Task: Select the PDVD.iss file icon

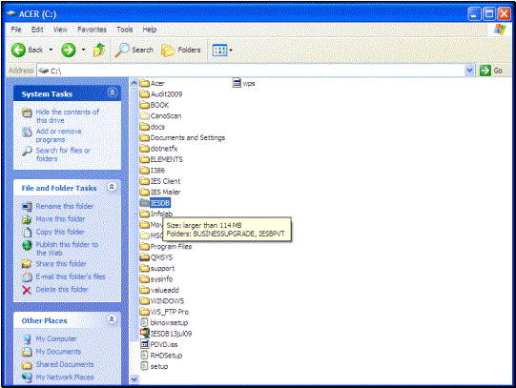Action: (x=144, y=344)
